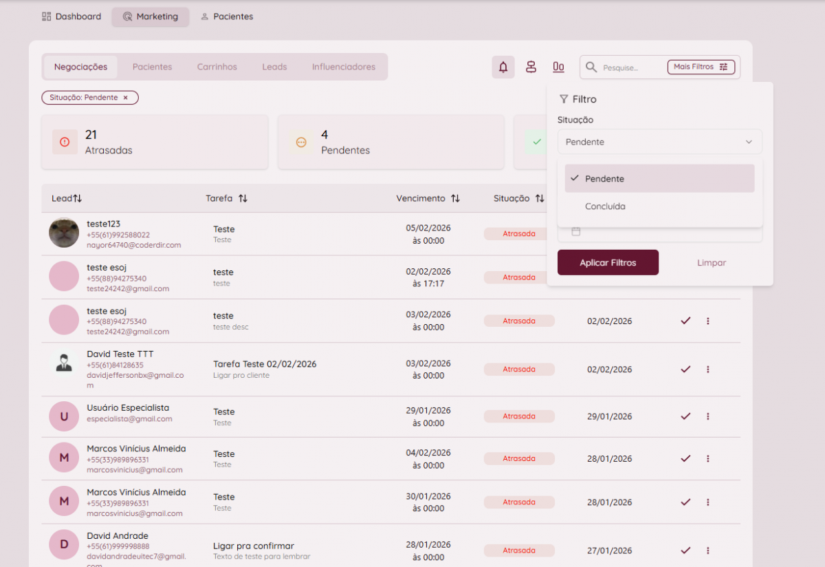Mark David Teste TTT task as done
Screen dimensions: 825x567
coord(685,370)
